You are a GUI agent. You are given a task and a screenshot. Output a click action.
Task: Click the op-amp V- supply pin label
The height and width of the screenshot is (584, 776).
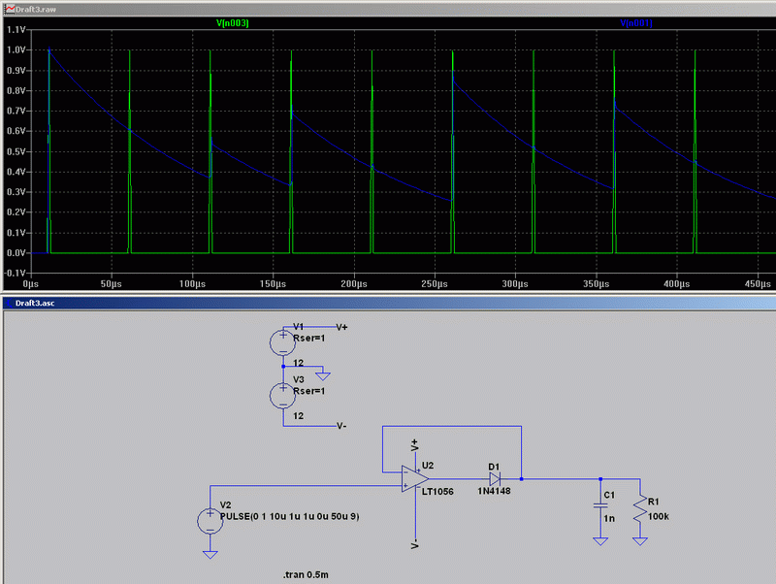click(415, 543)
